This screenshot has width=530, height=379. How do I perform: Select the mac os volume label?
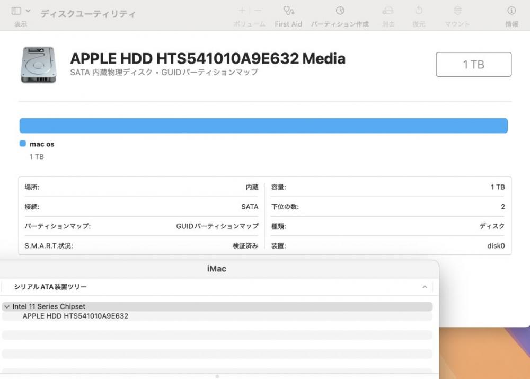point(42,144)
